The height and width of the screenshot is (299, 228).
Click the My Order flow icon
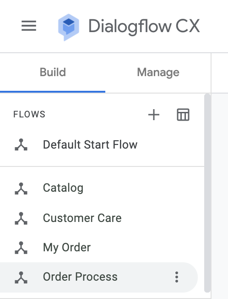coord(21,248)
